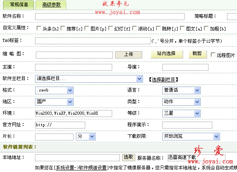Click the TAG标签 text field
Viewport: 237px width, 172px height.
[93, 41]
